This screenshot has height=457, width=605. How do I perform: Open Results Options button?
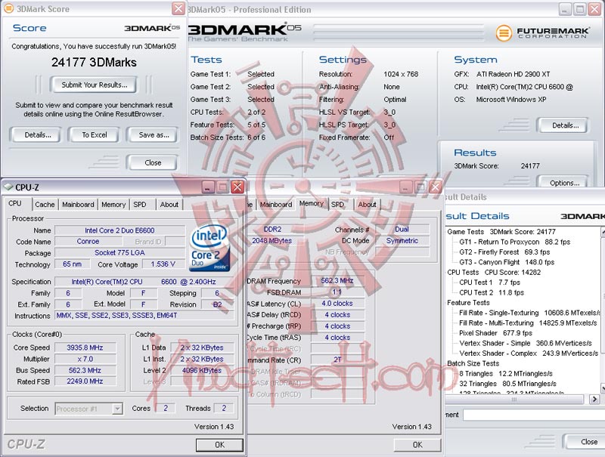point(564,183)
